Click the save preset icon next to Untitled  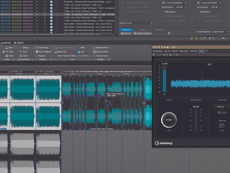click(152, 23)
